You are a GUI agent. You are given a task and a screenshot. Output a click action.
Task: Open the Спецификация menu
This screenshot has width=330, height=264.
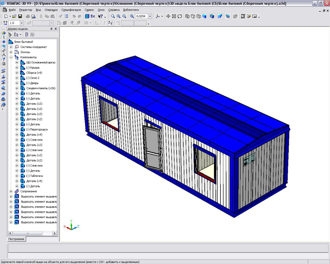click(71, 10)
